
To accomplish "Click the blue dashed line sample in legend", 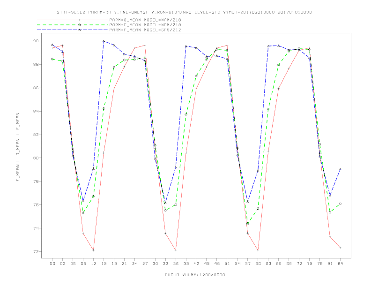I will click(x=73, y=30).
